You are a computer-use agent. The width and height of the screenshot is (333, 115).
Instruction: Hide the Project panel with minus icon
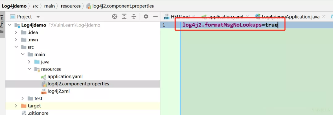pyautogui.click(x=156, y=17)
